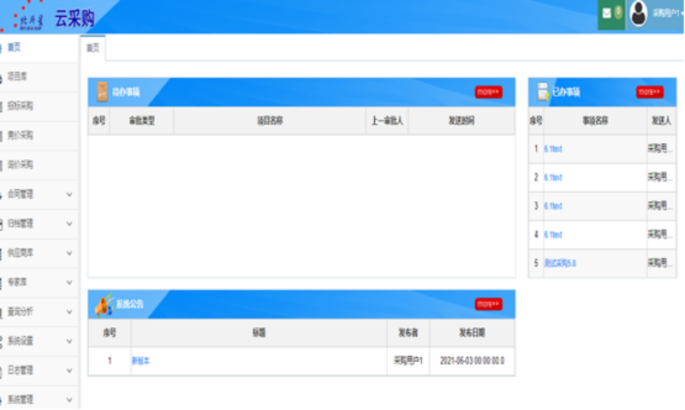Click the 采购用户1 publisher cell in 系统公告
Image resolution: width=685 pixels, height=410 pixels.
(408, 361)
